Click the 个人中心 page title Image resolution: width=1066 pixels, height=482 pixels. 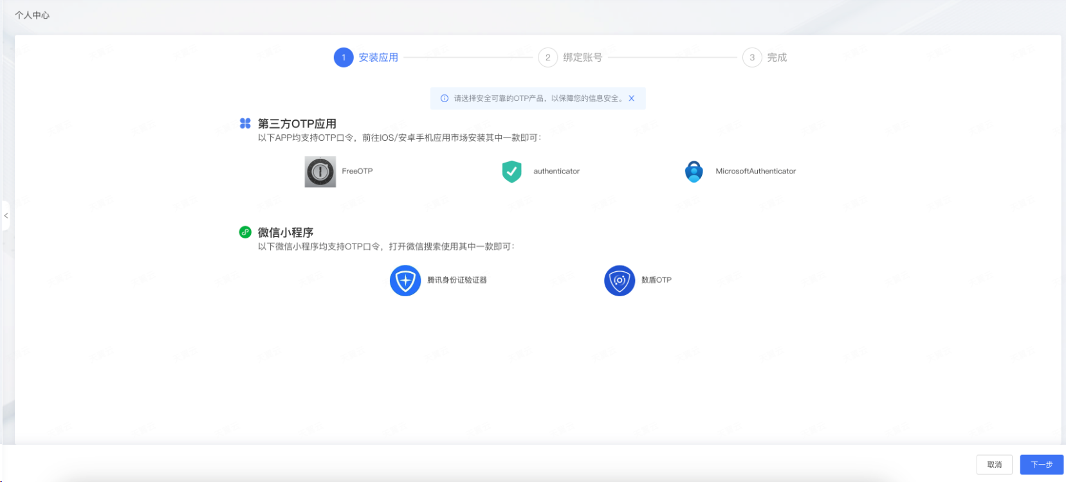(x=32, y=15)
